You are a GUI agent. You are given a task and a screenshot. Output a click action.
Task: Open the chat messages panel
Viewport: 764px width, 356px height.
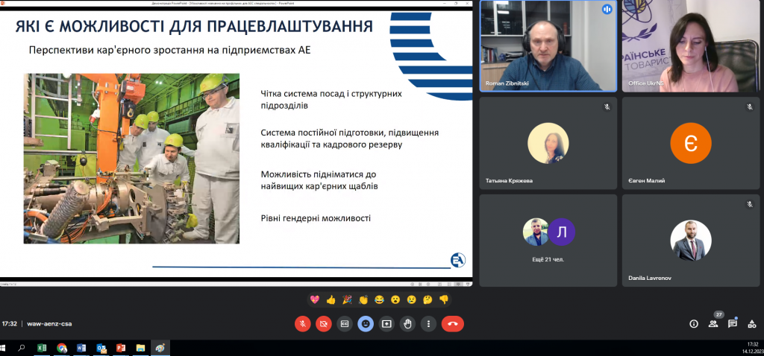[x=733, y=324]
